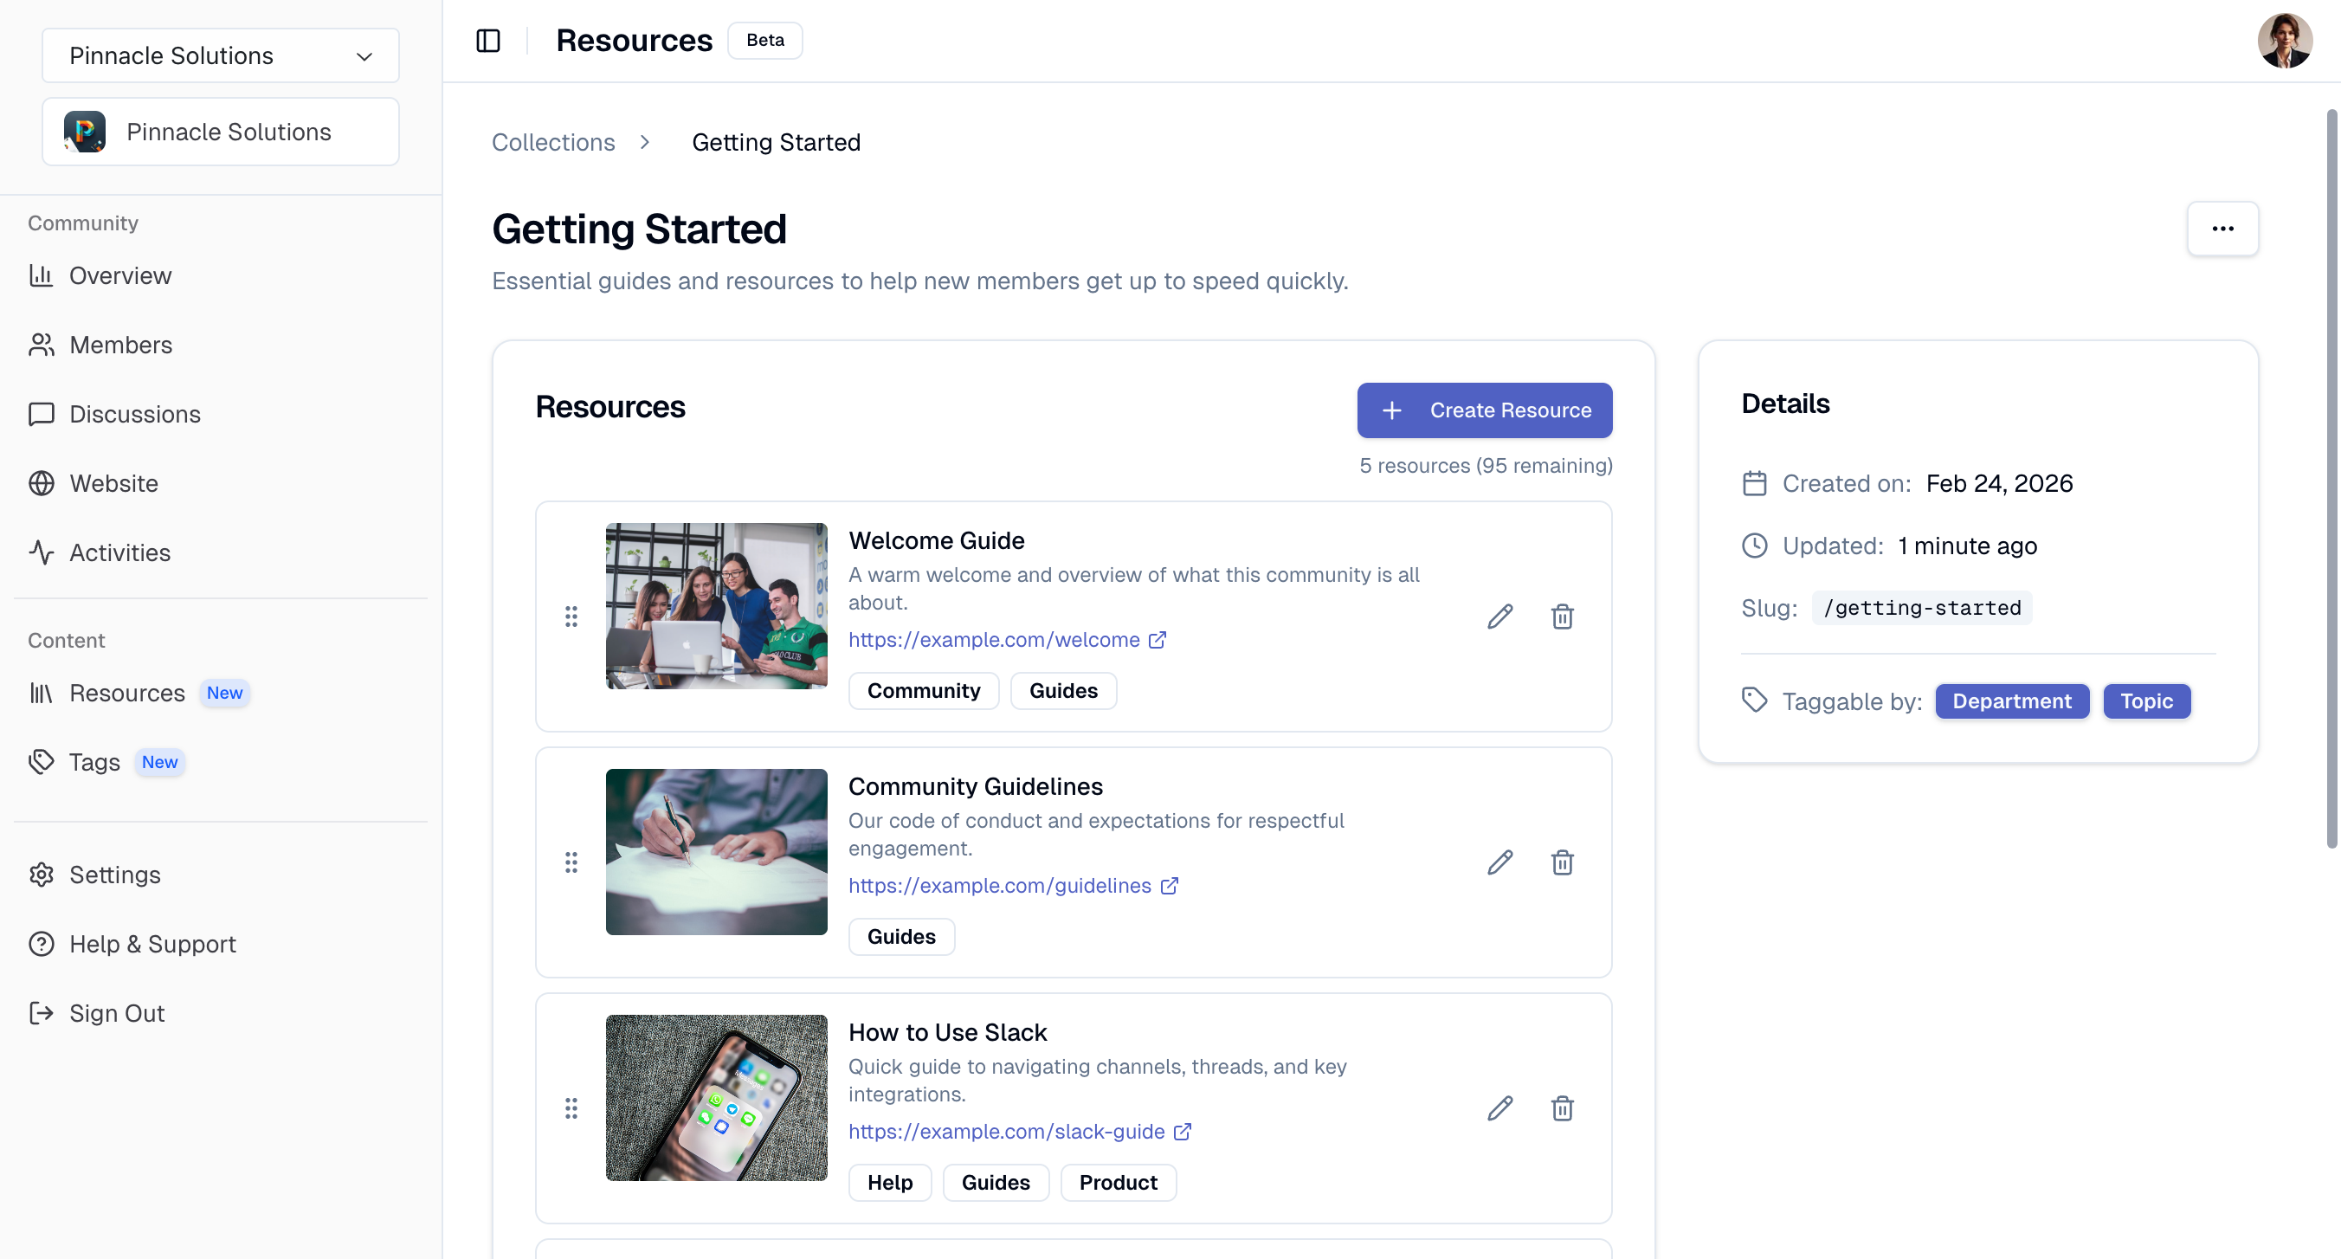Toggle the sidebar collapse icon
Image resolution: width=2341 pixels, height=1259 pixels.
tap(488, 40)
